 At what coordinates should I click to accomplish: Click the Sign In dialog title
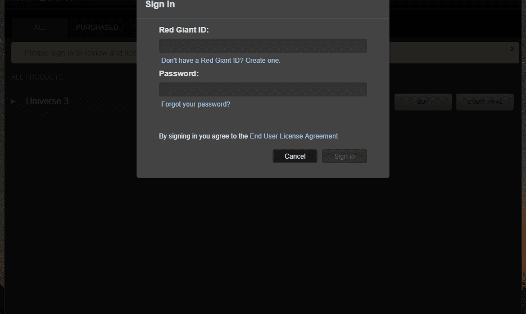pos(160,4)
